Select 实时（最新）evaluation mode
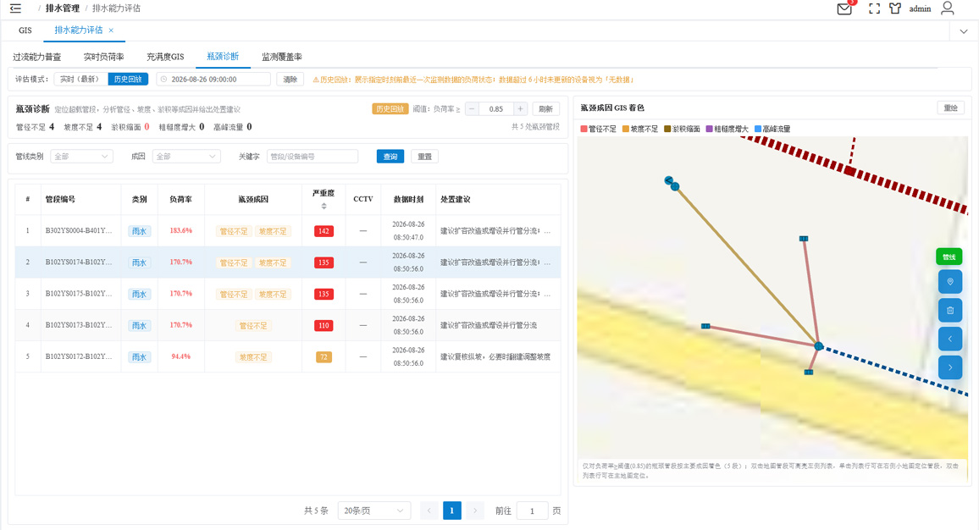 (x=80, y=80)
